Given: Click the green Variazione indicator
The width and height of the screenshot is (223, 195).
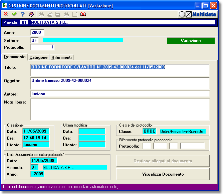Looking at the screenshot, I should click(191, 41).
